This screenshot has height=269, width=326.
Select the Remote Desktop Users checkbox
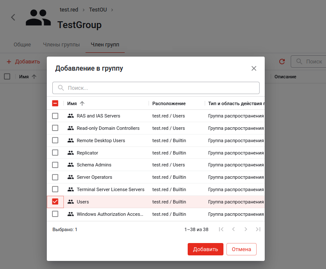click(x=55, y=140)
